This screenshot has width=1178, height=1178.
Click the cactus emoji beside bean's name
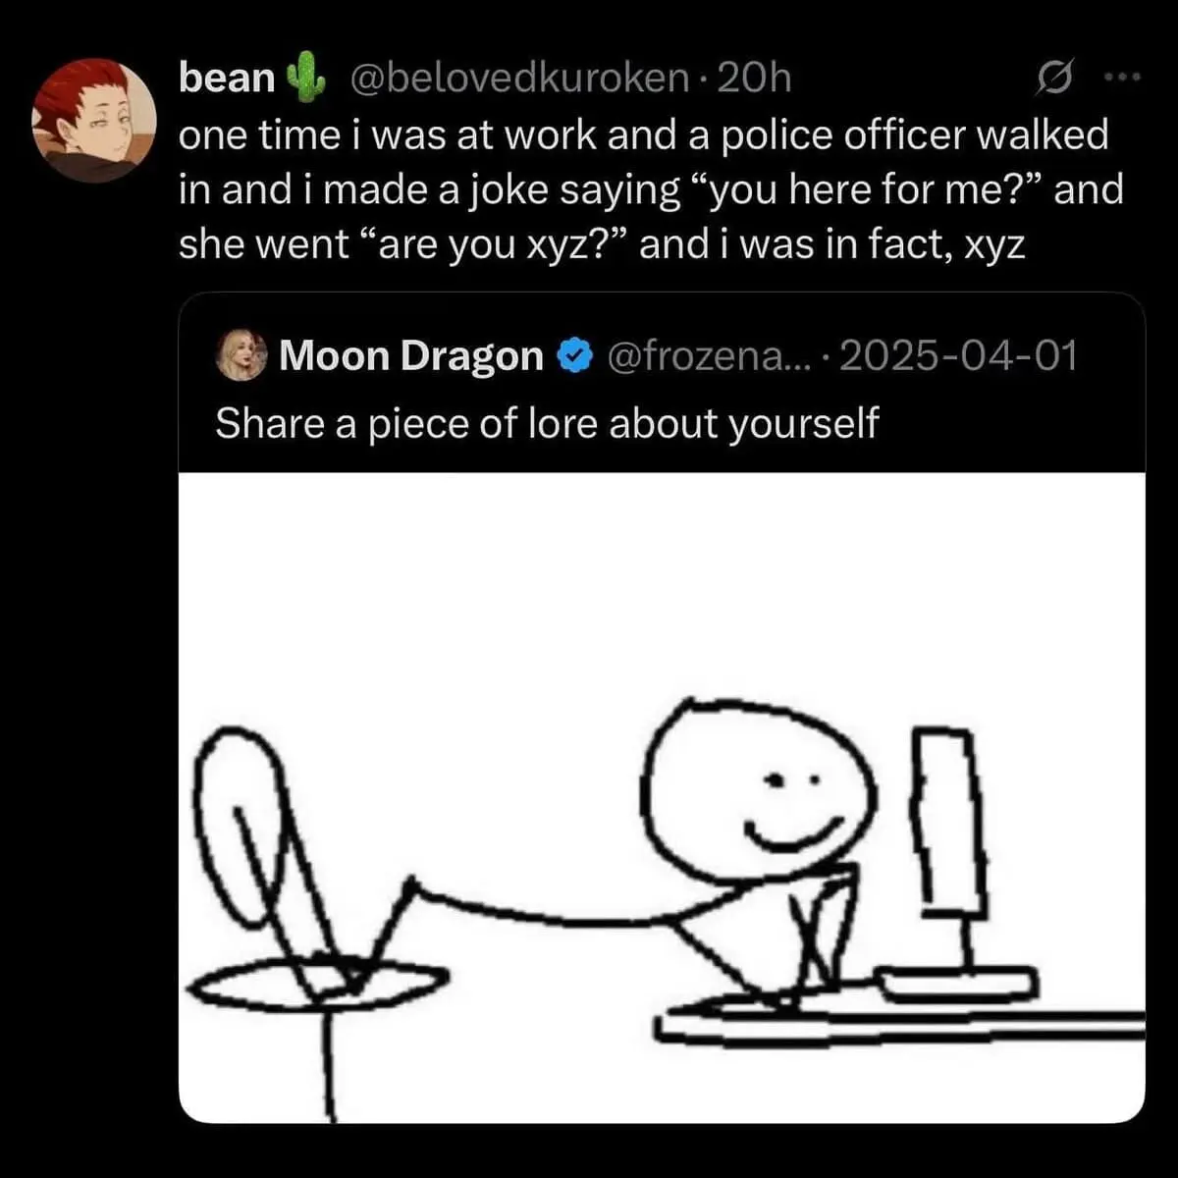coord(306,80)
